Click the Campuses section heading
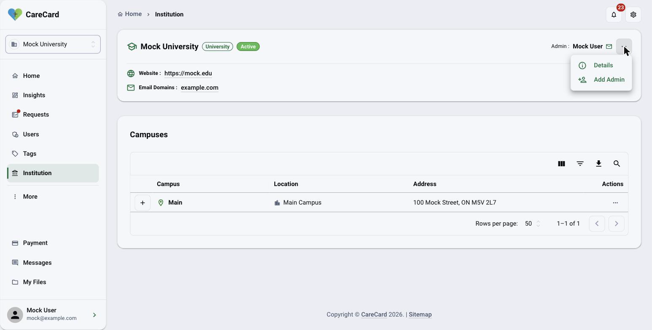Image resolution: width=652 pixels, height=330 pixels. click(149, 135)
